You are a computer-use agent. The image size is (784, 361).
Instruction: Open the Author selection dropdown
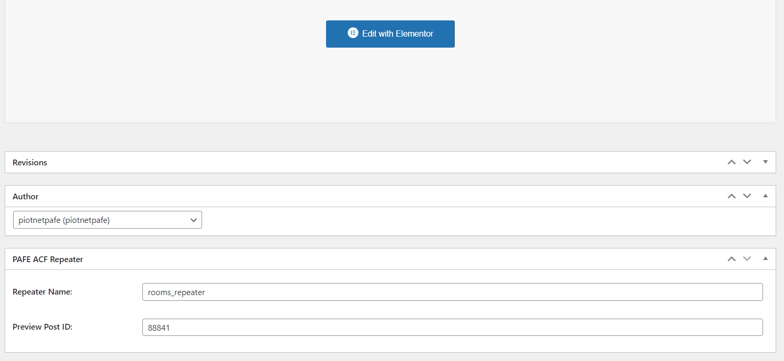[107, 220]
